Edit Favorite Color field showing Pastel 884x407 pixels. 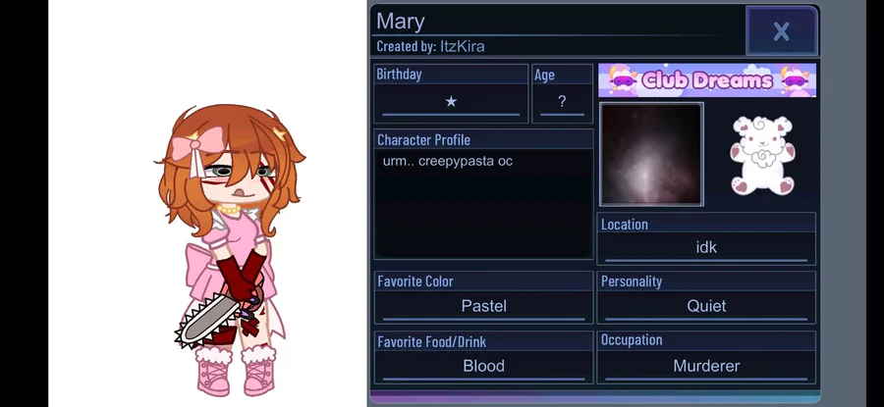pos(483,306)
